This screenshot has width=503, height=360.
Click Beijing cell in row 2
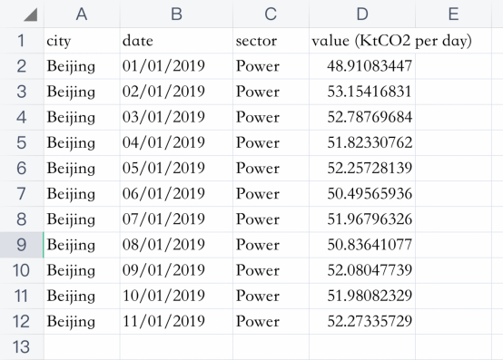[x=82, y=66]
